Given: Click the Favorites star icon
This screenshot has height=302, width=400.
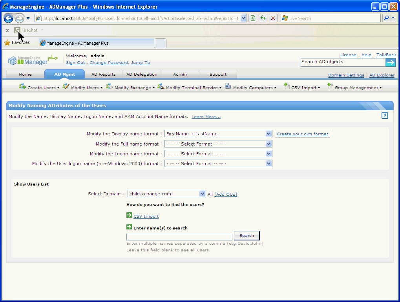Looking at the screenshot, I should pyautogui.click(x=7, y=43).
